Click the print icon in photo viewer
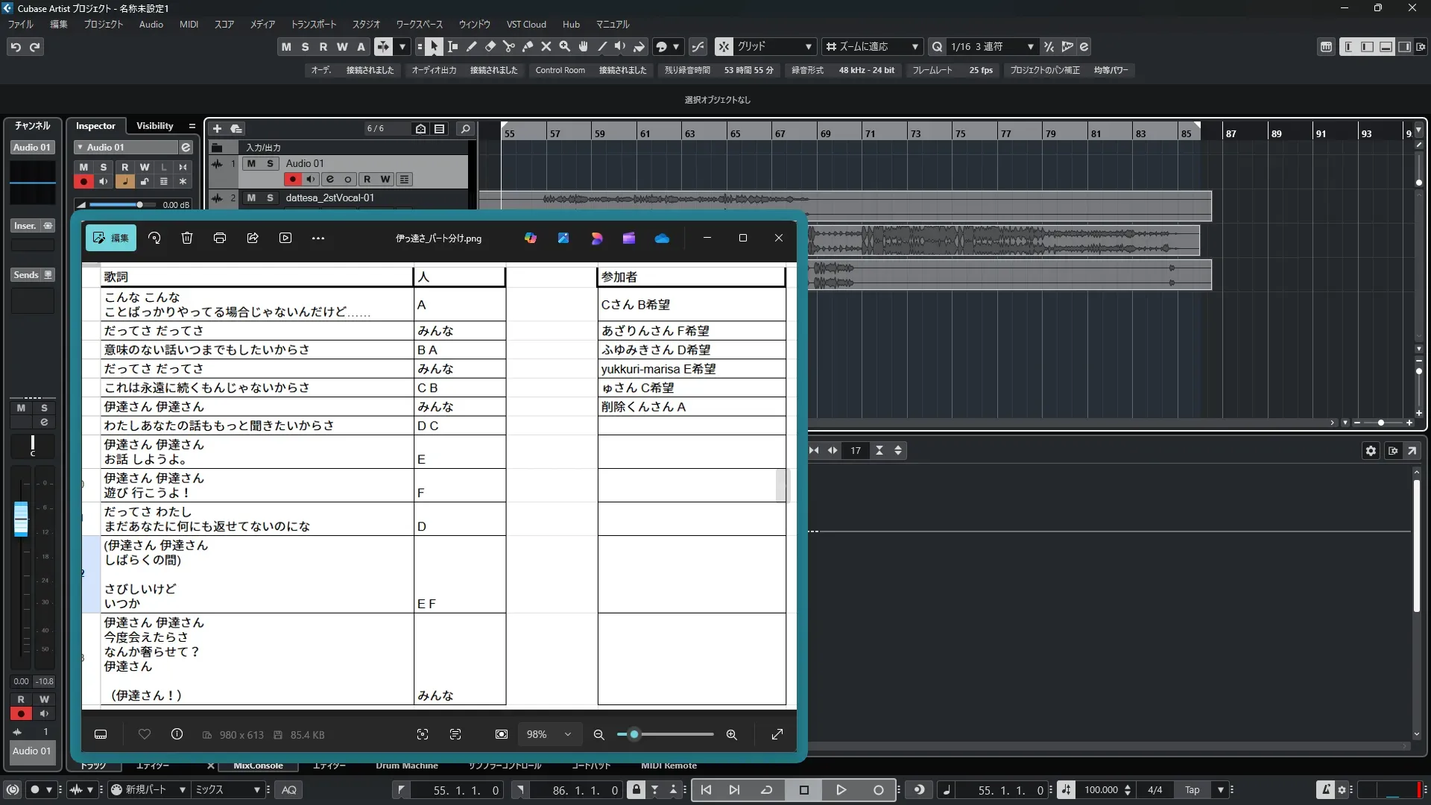The width and height of the screenshot is (1431, 805). click(220, 238)
